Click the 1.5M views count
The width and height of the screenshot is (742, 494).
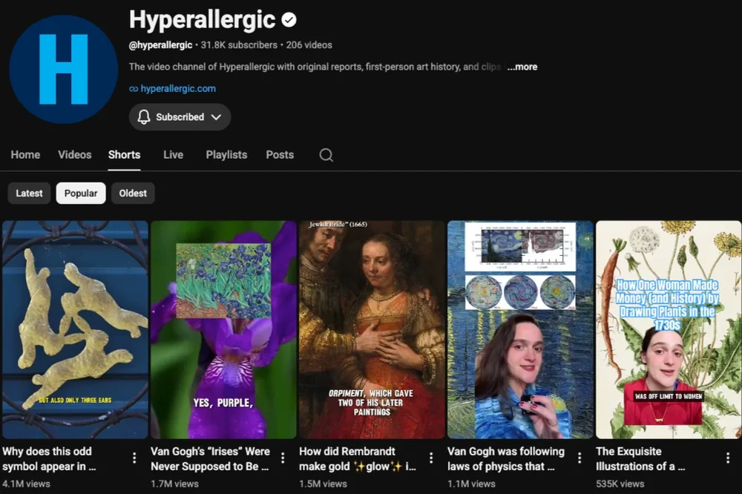(324, 484)
